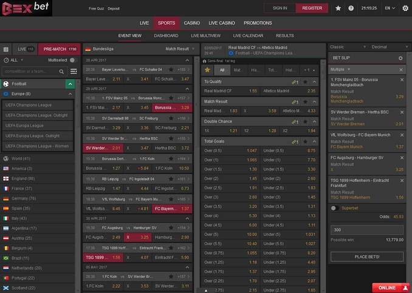Open the Decimal odds format dropdown
412x293 pixels.
390,47
